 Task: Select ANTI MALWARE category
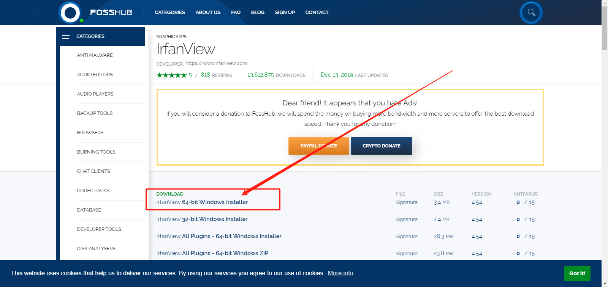[x=95, y=55]
